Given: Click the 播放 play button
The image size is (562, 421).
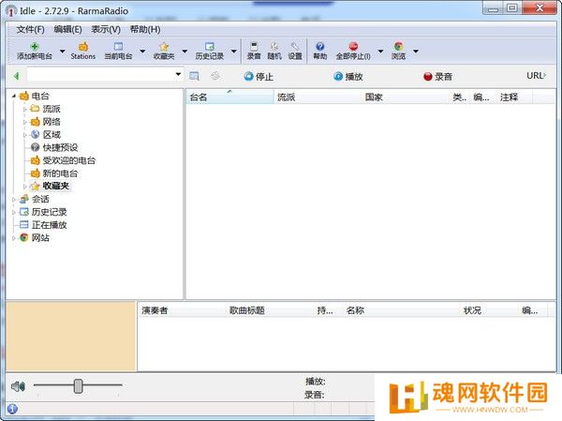Looking at the screenshot, I should [x=348, y=77].
